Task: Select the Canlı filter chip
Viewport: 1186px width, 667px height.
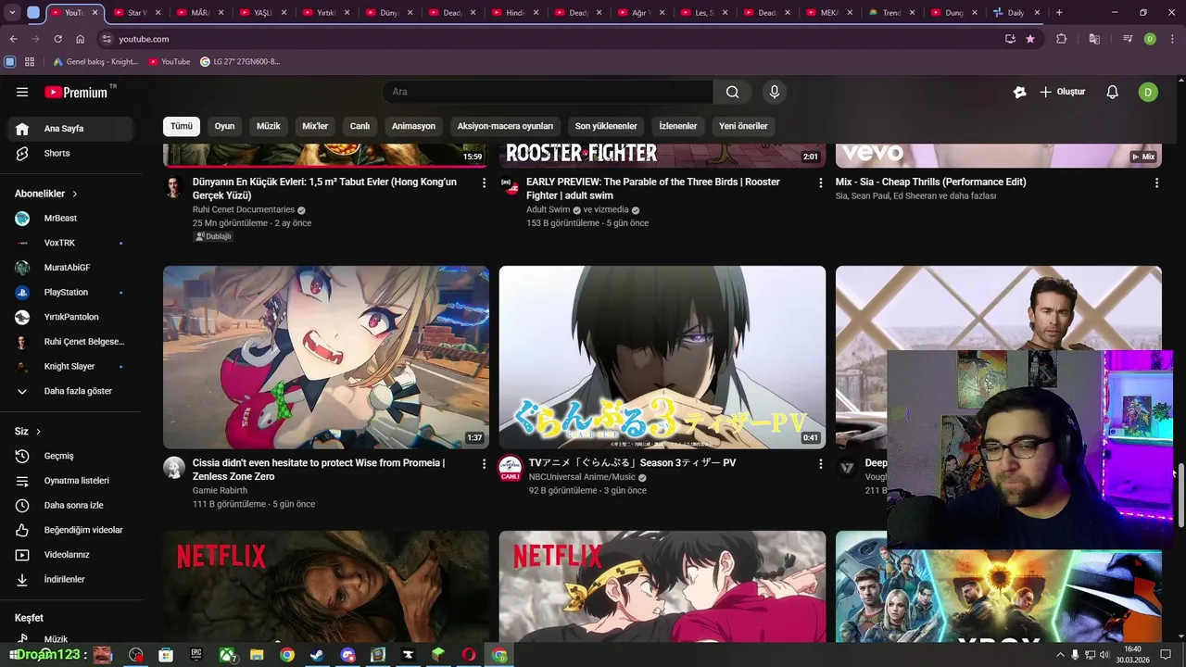Action: click(x=360, y=126)
